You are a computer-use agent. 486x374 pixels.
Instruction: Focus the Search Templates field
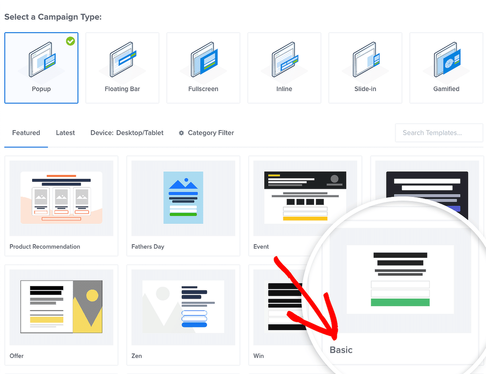(x=439, y=133)
